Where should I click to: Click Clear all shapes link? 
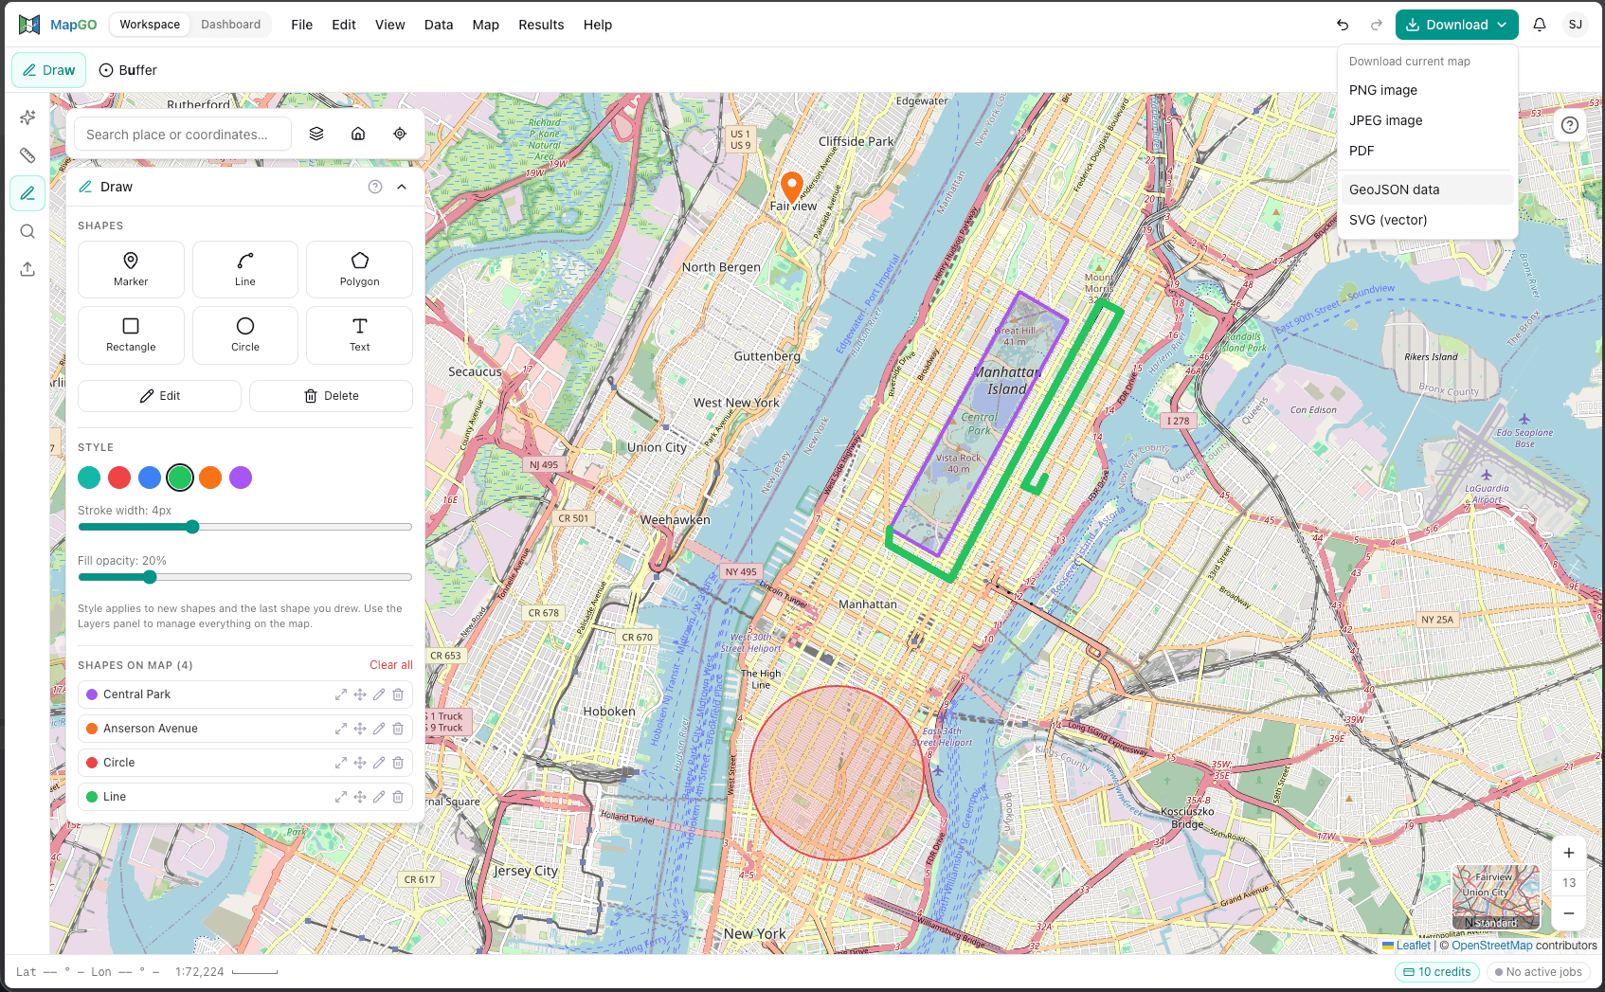click(x=391, y=665)
